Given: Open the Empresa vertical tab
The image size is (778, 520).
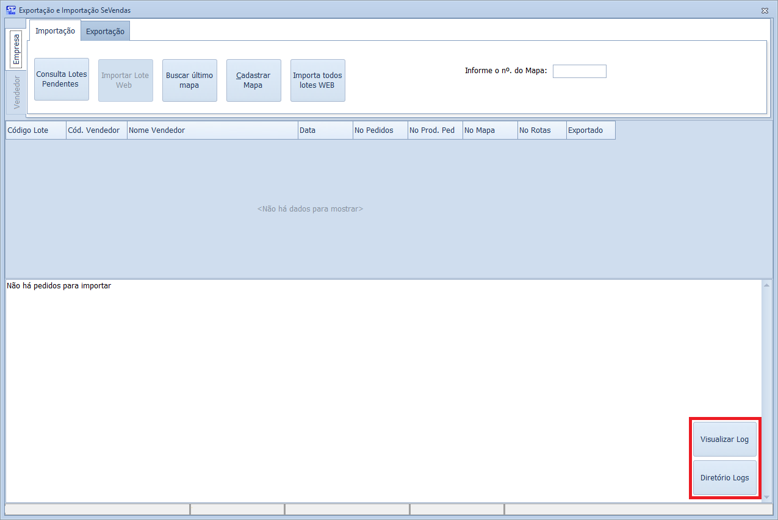Looking at the screenshot, I should pyautogui.click(x=16, y=50).
